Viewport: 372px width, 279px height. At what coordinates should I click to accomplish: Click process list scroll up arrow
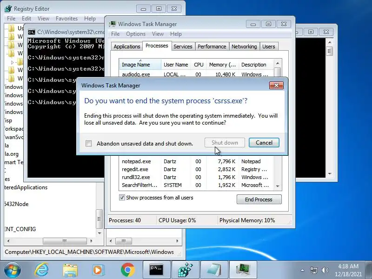[278, 63]
